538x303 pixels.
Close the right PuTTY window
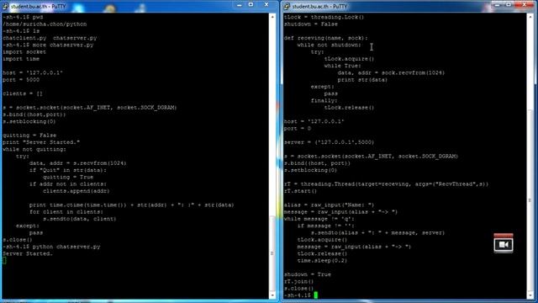525,4
